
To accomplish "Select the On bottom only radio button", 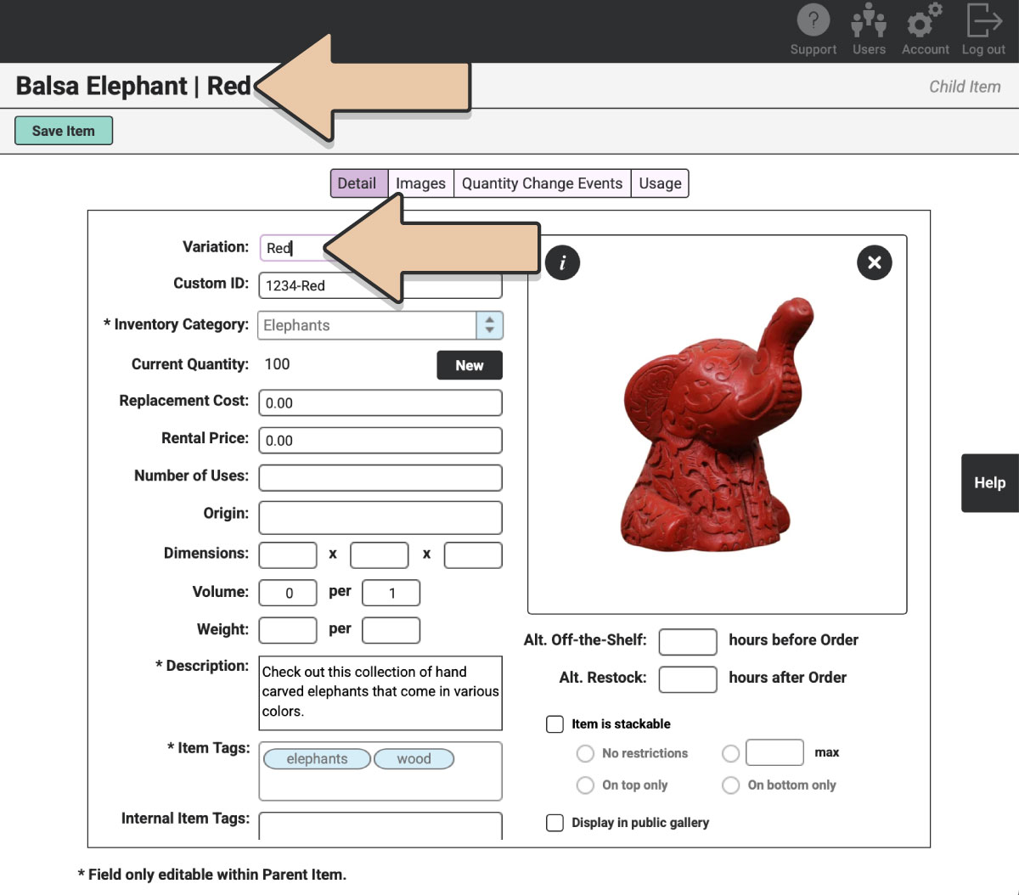I will coord(730,785).
